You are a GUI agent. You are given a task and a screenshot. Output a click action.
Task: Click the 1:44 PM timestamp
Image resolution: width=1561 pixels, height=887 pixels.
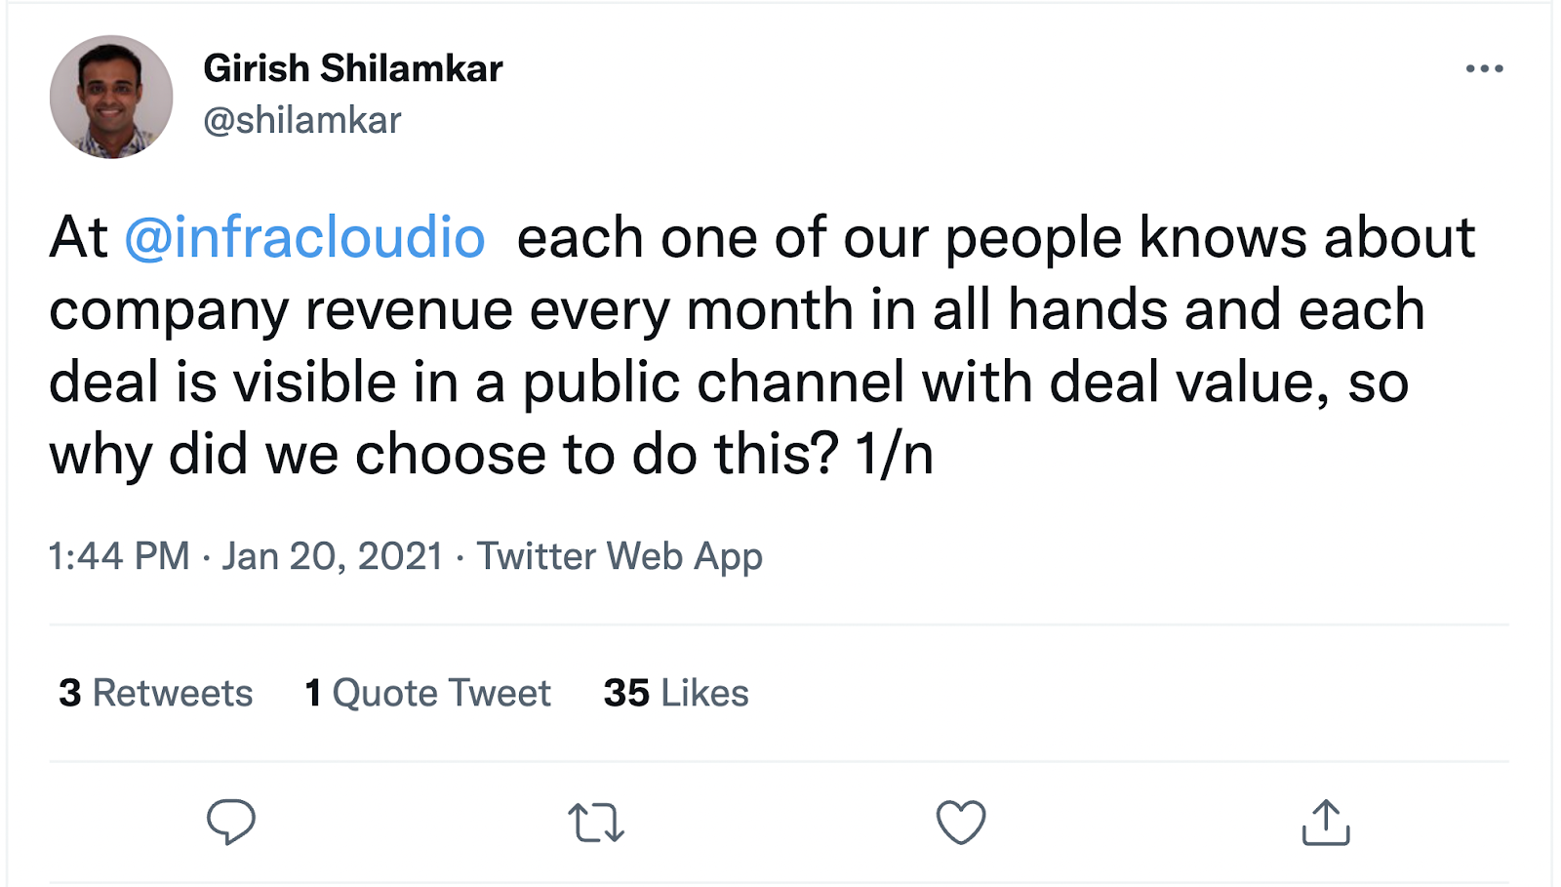point(119,556)
